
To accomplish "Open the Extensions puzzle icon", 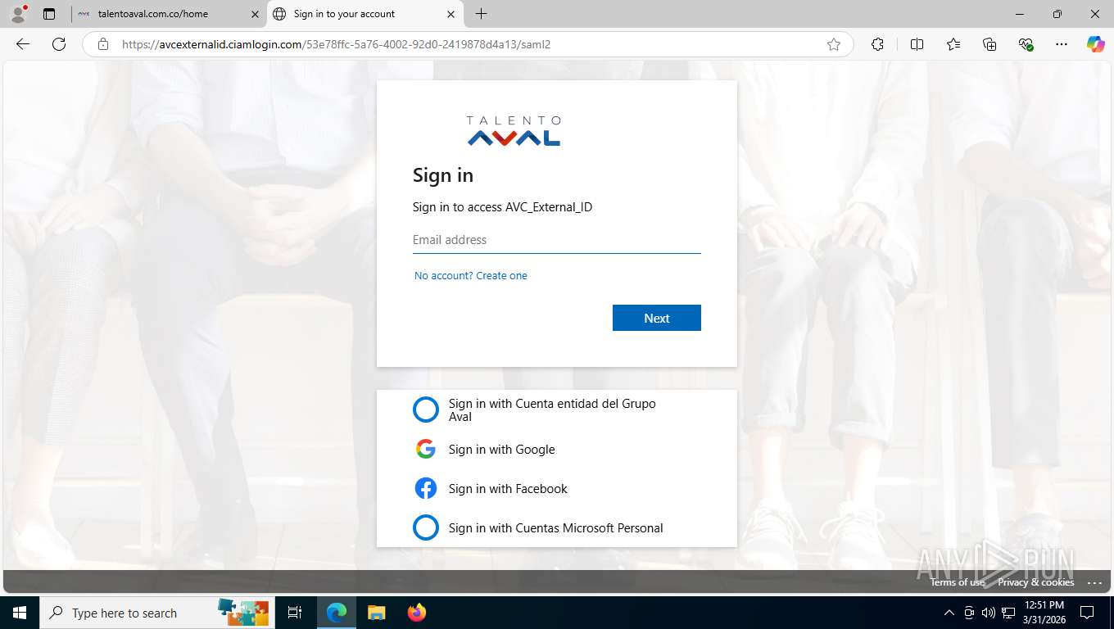I will pyautogui.click(x=877, y=44).
